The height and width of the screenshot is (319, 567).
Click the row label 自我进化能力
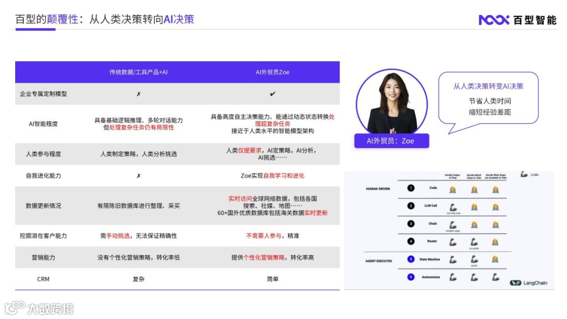44,176
